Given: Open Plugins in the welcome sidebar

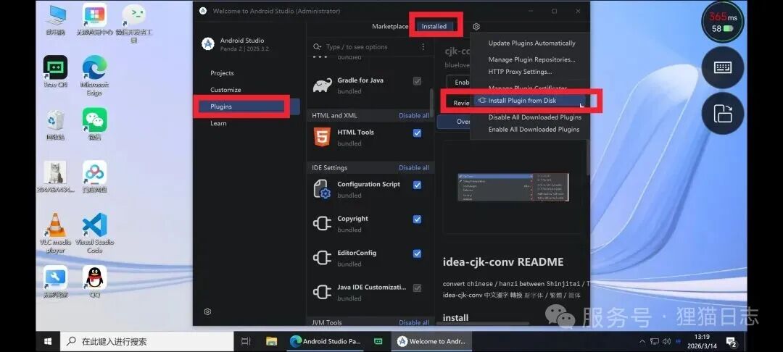Looking at the screenshot, I should tap(249, 106).
